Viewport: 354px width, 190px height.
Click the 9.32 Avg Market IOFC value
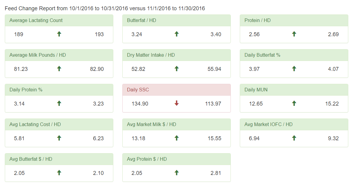333,138
